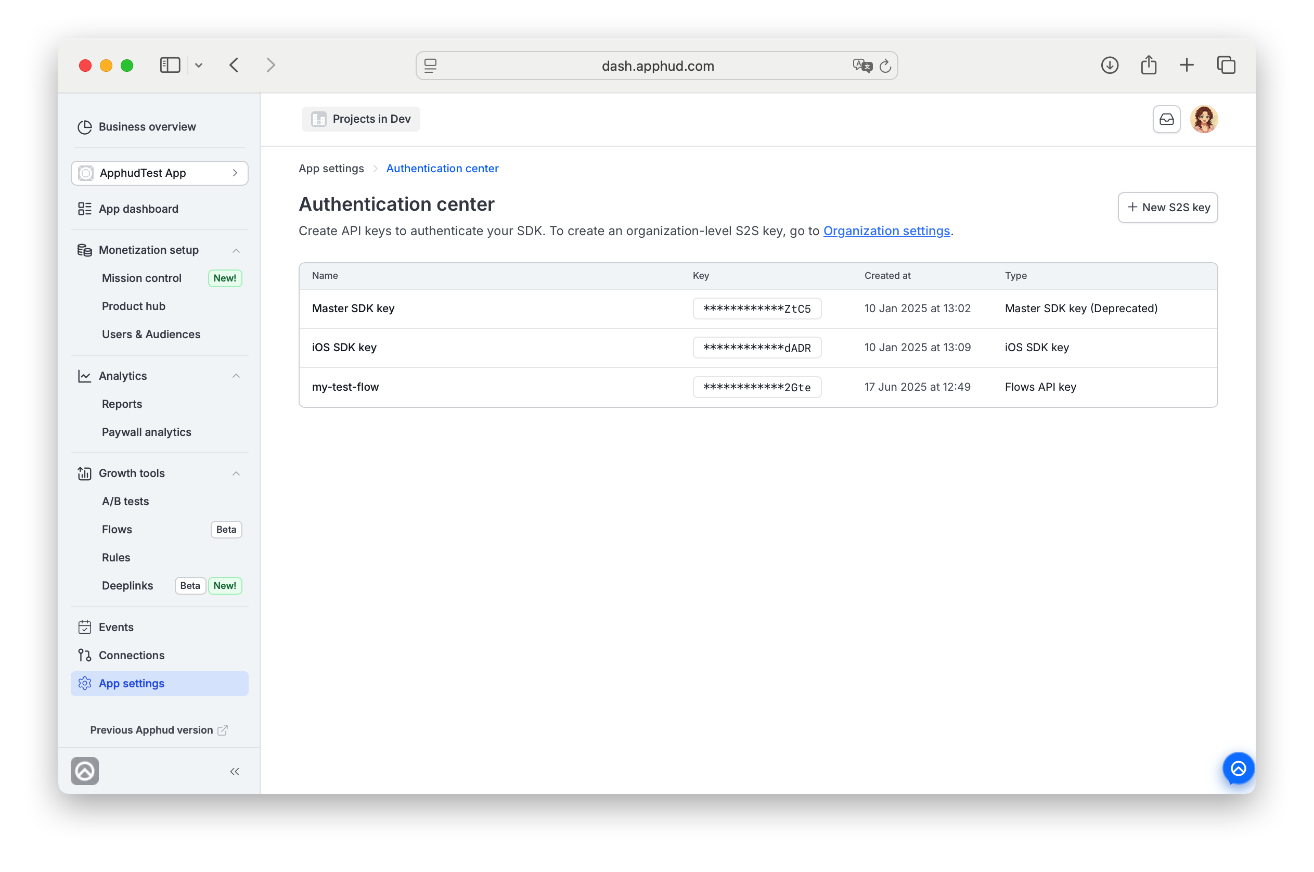Open Deeplinks in Growth tools
The width and height of the screenshot is (1314, 872).
pyautogui.click(x=127, y=586)
